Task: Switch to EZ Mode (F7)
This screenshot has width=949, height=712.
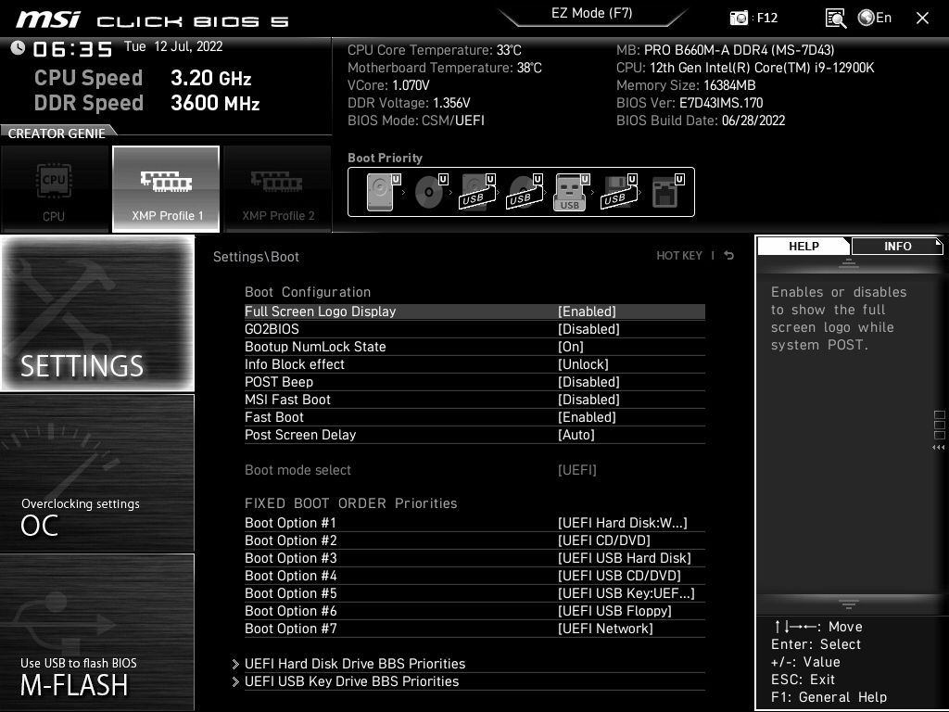Action: [592, 13]
